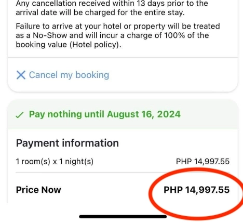The height and width of the screenshot is (223, 243).
Task: Select the 100% booking value charge text
Action: (186, 35)
